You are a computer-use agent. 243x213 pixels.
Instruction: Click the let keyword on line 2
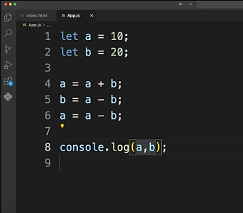pyautogui.click(x=69, y=52)
